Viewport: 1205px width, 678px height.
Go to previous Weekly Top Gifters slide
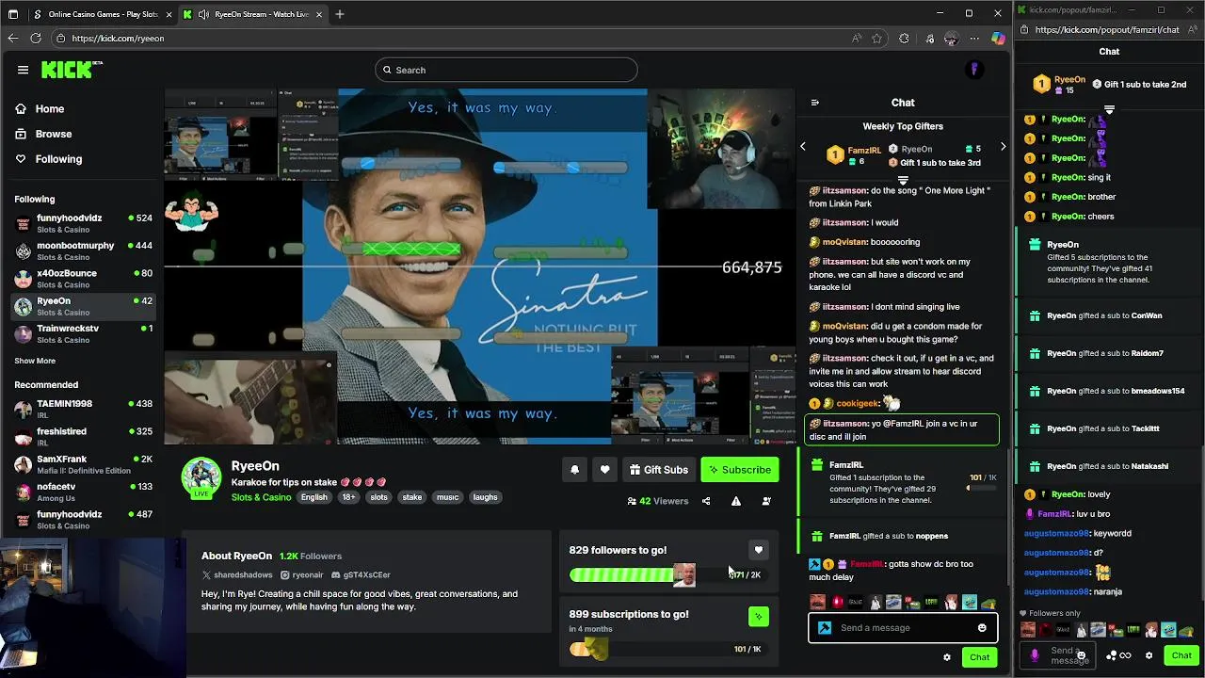(802, 147)
